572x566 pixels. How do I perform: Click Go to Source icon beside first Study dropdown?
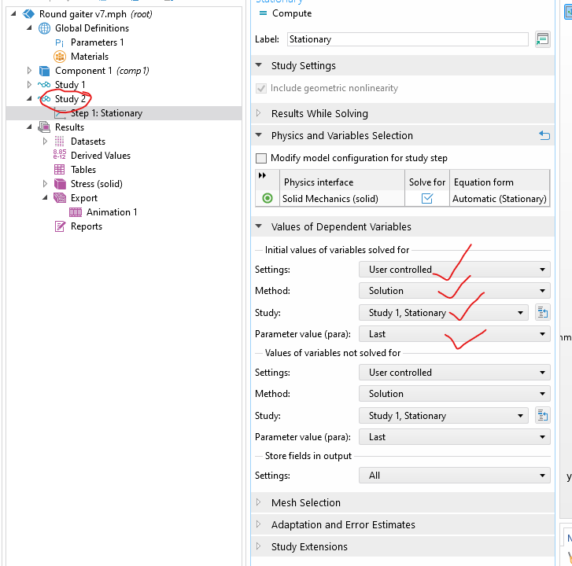pyautogui.click(x=542, y=313)
